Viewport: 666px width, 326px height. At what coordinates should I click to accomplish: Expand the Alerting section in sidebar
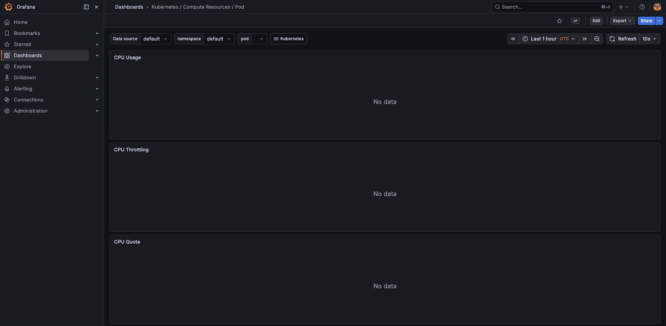(97, 89)
